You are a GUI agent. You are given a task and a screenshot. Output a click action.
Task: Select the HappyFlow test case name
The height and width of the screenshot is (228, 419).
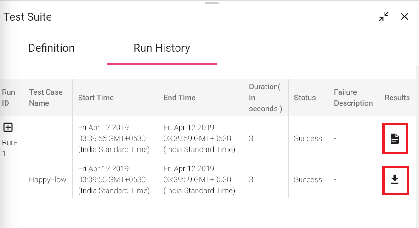[x=48, y=179]
